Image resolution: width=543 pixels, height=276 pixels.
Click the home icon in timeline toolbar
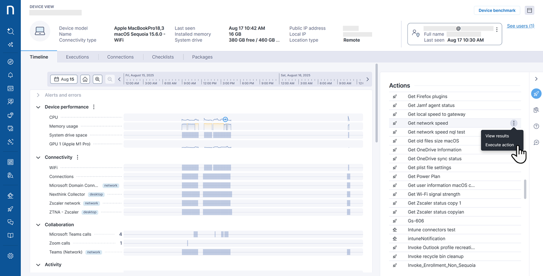85,79
